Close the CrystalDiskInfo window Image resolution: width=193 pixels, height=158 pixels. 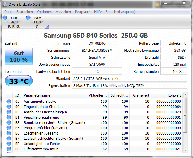(x=184, y=3)
